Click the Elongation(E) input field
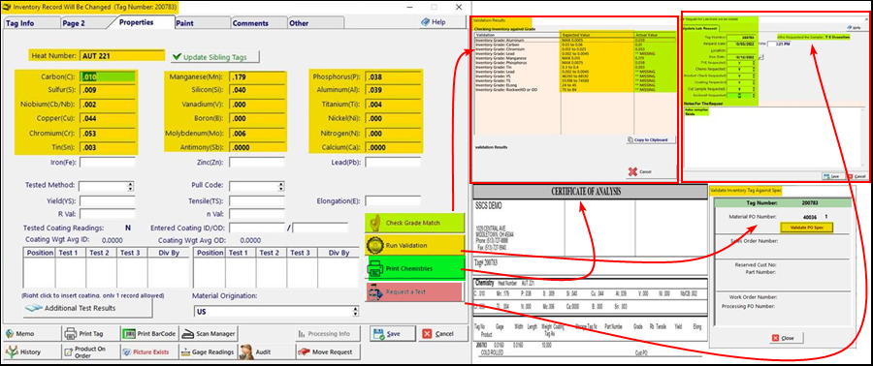Image resolution: width=873 pixels, height=366 pixels. click(x=393, y=200)
